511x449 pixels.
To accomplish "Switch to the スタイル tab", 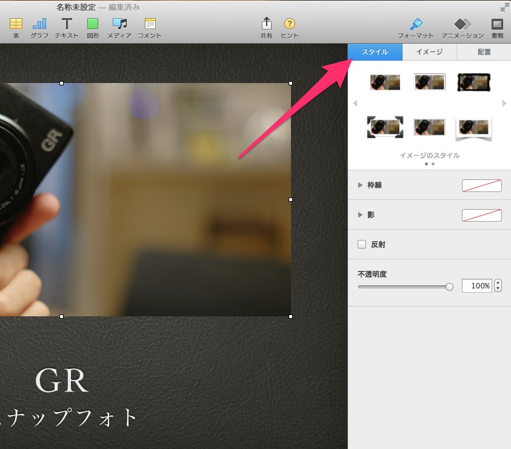I will pyautogui.click(x=375, y=52).
